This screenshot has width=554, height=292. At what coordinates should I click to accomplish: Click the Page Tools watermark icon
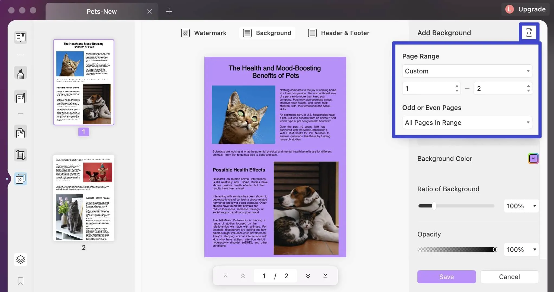tap(21, 179)
